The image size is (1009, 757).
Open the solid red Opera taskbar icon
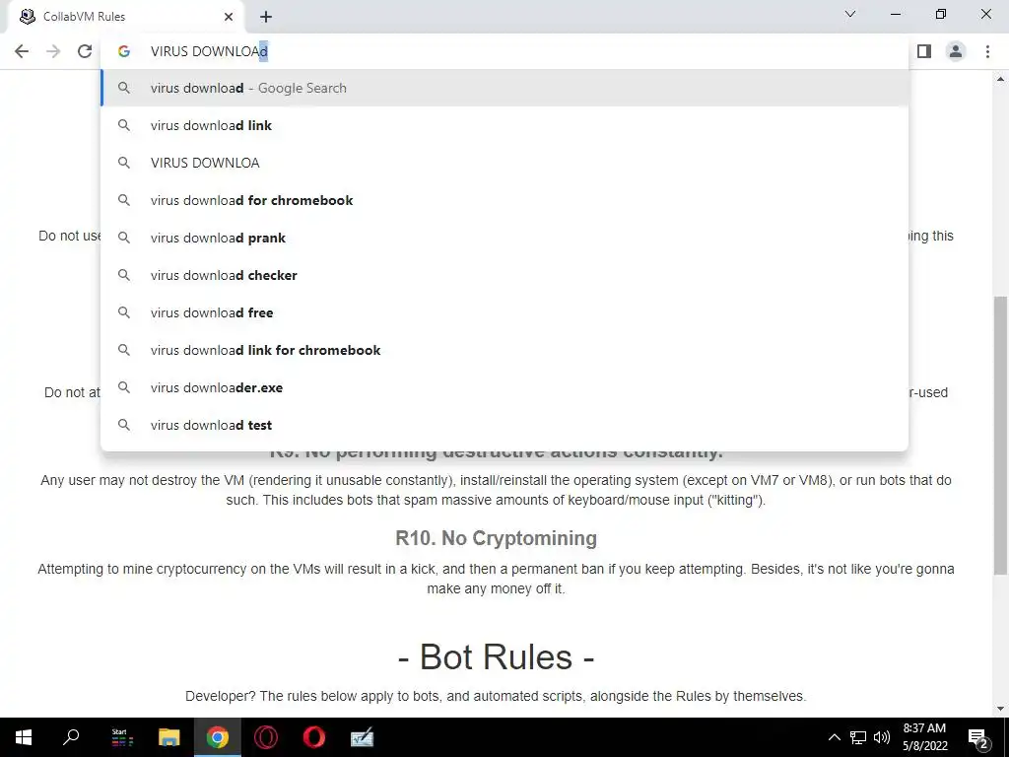click(314, 737)
